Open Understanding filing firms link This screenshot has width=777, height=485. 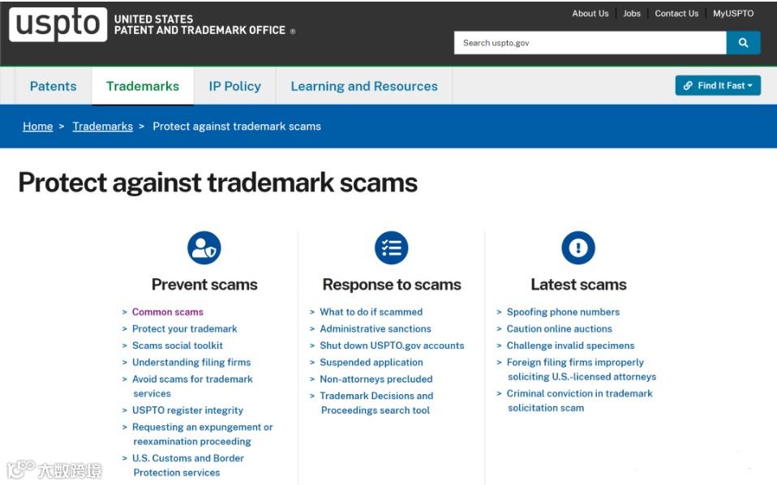pos(191,363)
